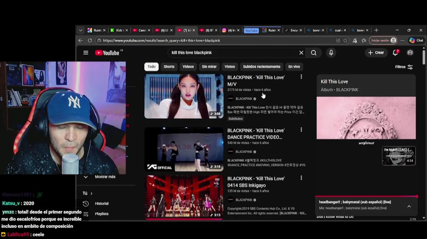Open a new browser tab
This screenshot has height=239, width=427.
(376, 30)
